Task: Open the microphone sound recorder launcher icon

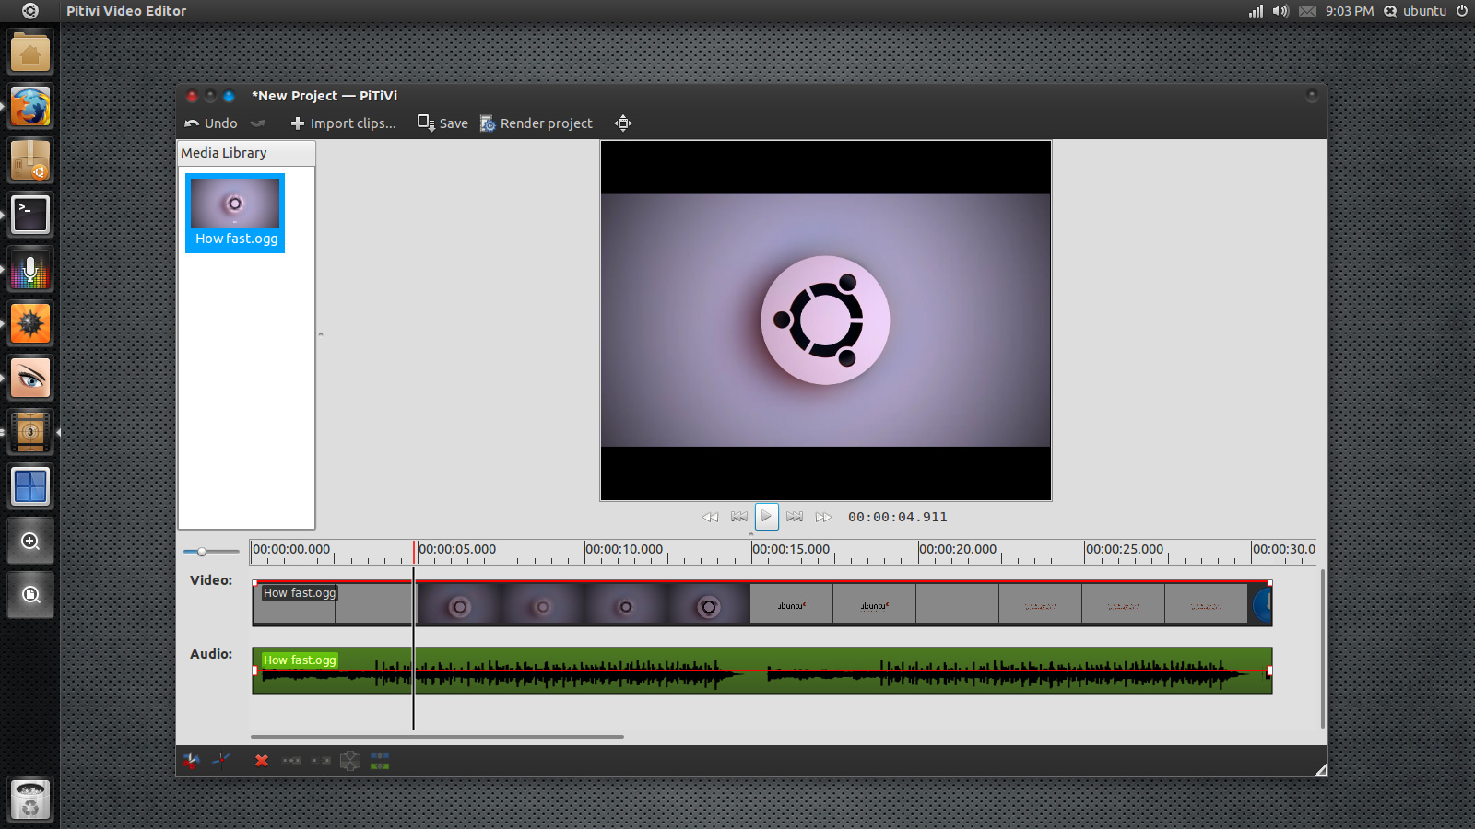Action: point(30,270)
